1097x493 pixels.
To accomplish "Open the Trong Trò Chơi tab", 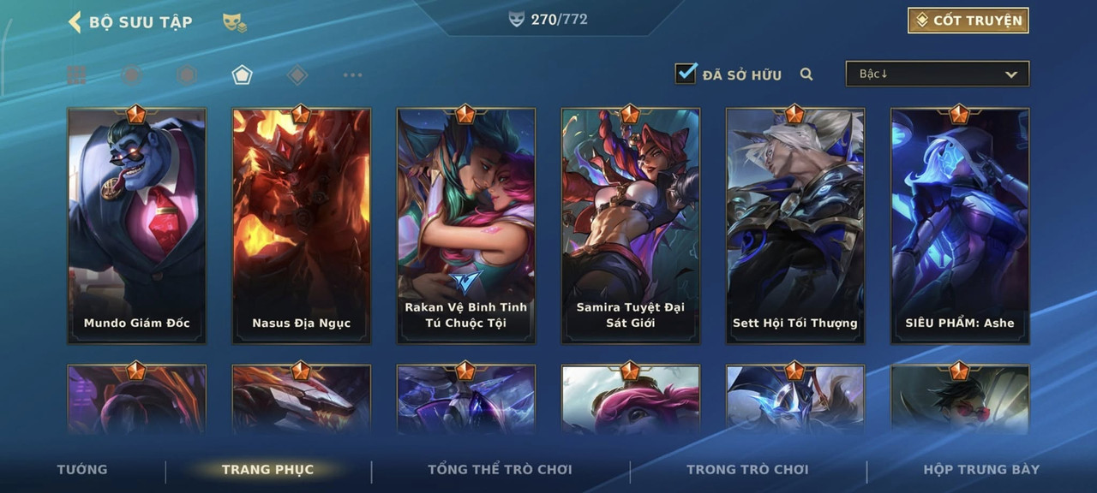I will coord(747,469).
